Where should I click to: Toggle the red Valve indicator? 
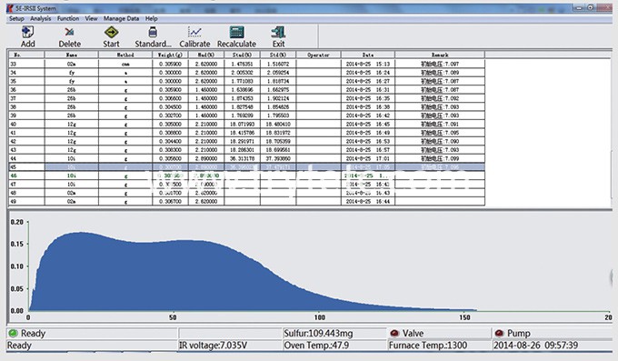[x=394, y=334]
